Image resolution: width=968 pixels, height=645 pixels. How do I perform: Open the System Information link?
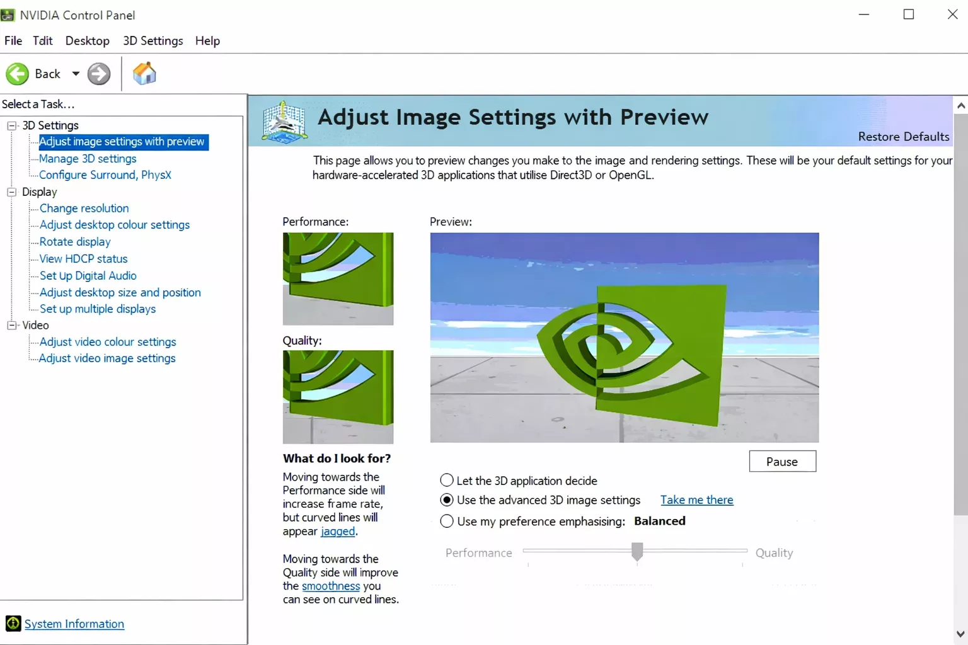tap(74, 624)
